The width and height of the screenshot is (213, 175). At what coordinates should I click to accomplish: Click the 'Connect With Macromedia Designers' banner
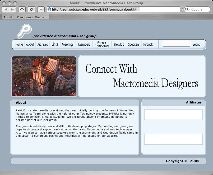pos(142,76)
